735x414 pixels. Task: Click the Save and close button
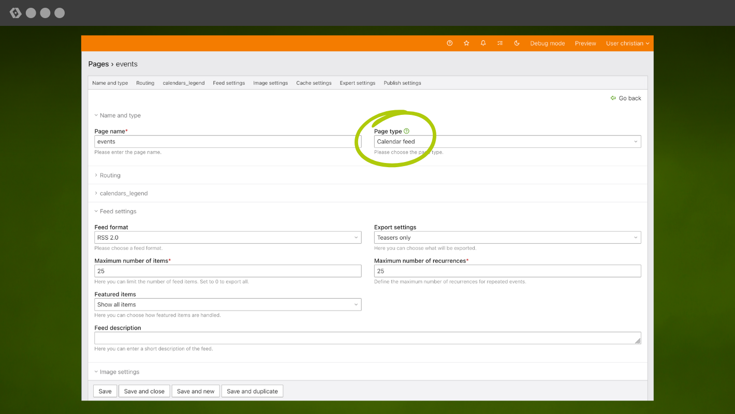(x=144, y=391)
